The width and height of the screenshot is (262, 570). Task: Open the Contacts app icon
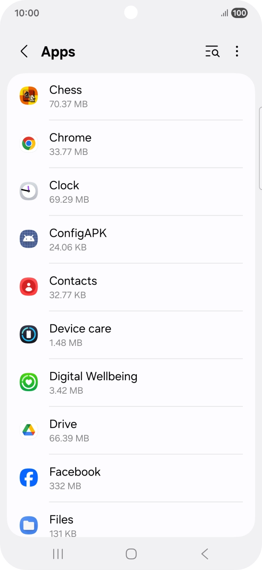28,287
